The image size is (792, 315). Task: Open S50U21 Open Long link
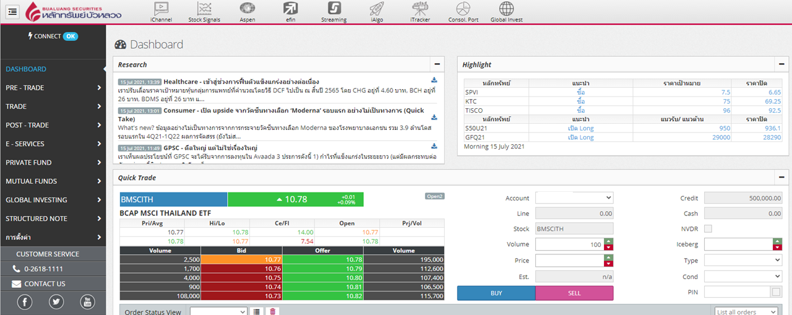[580, 128]
